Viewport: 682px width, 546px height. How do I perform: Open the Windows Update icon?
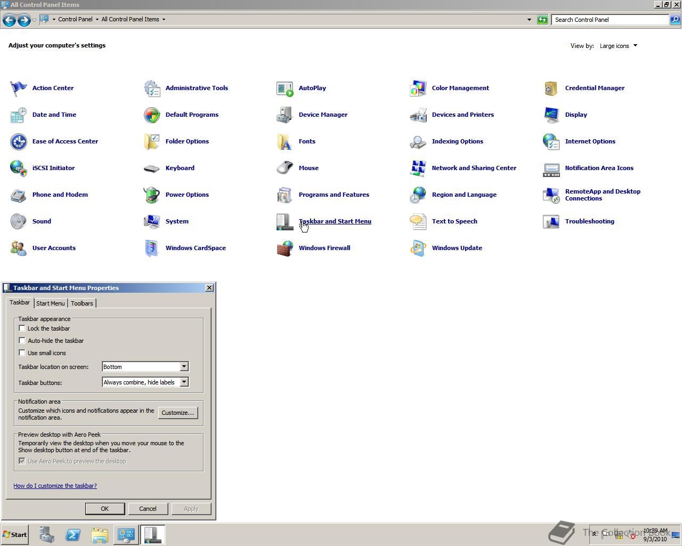tap(418, 248)
